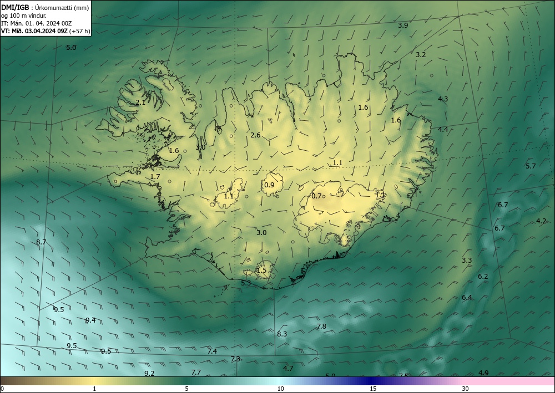Image resolution: width=555 pixels, height=393 pixels.
Task: Pick the 6.2 value on the map
Action: [x=483, y=277]
